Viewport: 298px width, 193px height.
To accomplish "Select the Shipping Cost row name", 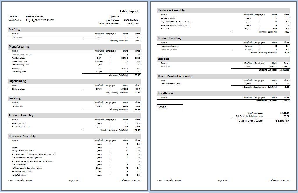I will (x=165, y=66).
